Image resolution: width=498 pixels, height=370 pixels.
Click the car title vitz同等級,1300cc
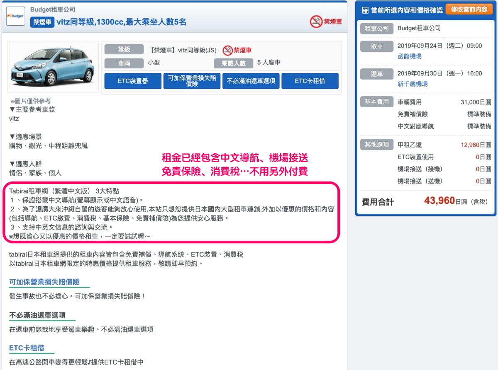(x=122, y=22)
